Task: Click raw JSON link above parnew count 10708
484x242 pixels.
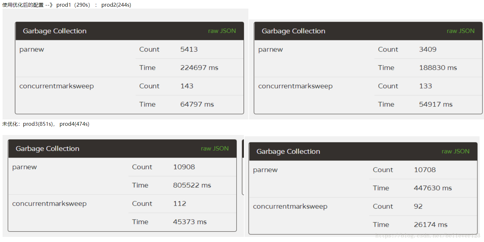Action: (x=455, y=151)
